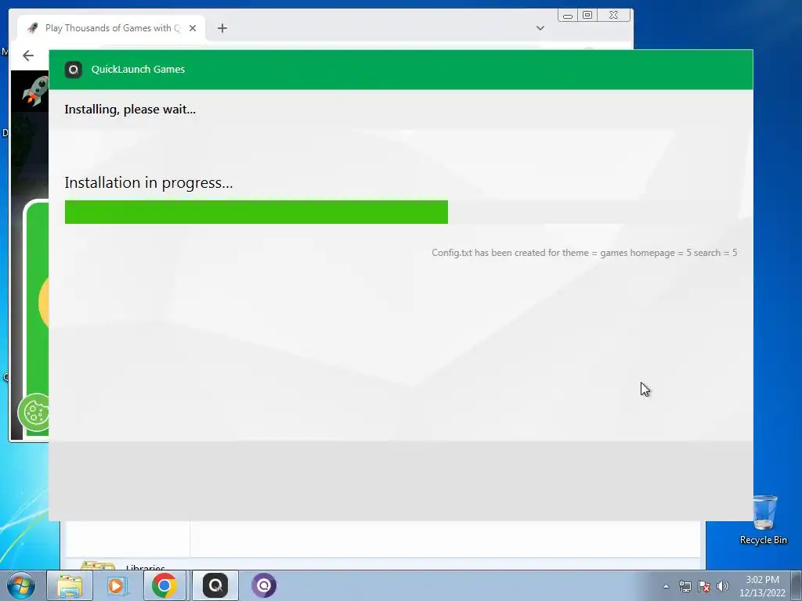802x601 pixels.
Task: Click the rocket icon on the webpage
Action: click(x=36, y=92)
